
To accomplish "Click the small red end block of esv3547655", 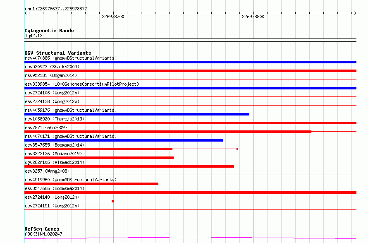I will tap(237, 149).
